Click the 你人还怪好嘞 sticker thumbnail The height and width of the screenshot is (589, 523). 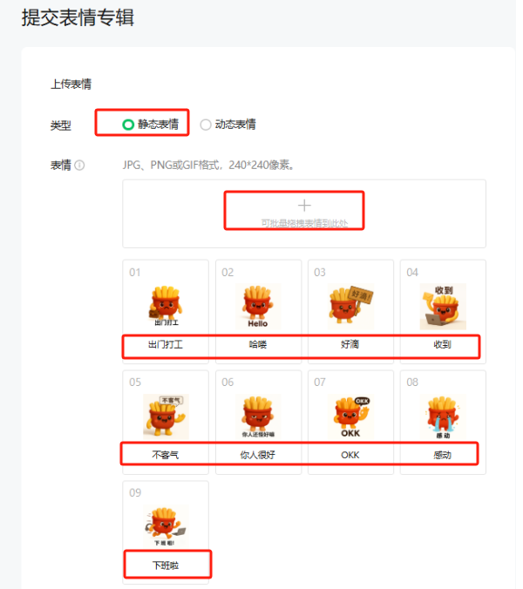(x=258, y=416)
